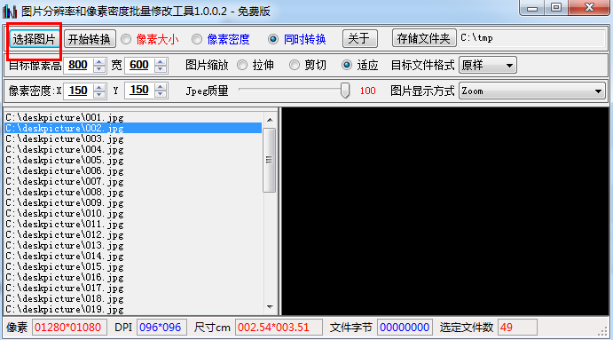Select C:\deskpicture\018.jpg in list

133,298
